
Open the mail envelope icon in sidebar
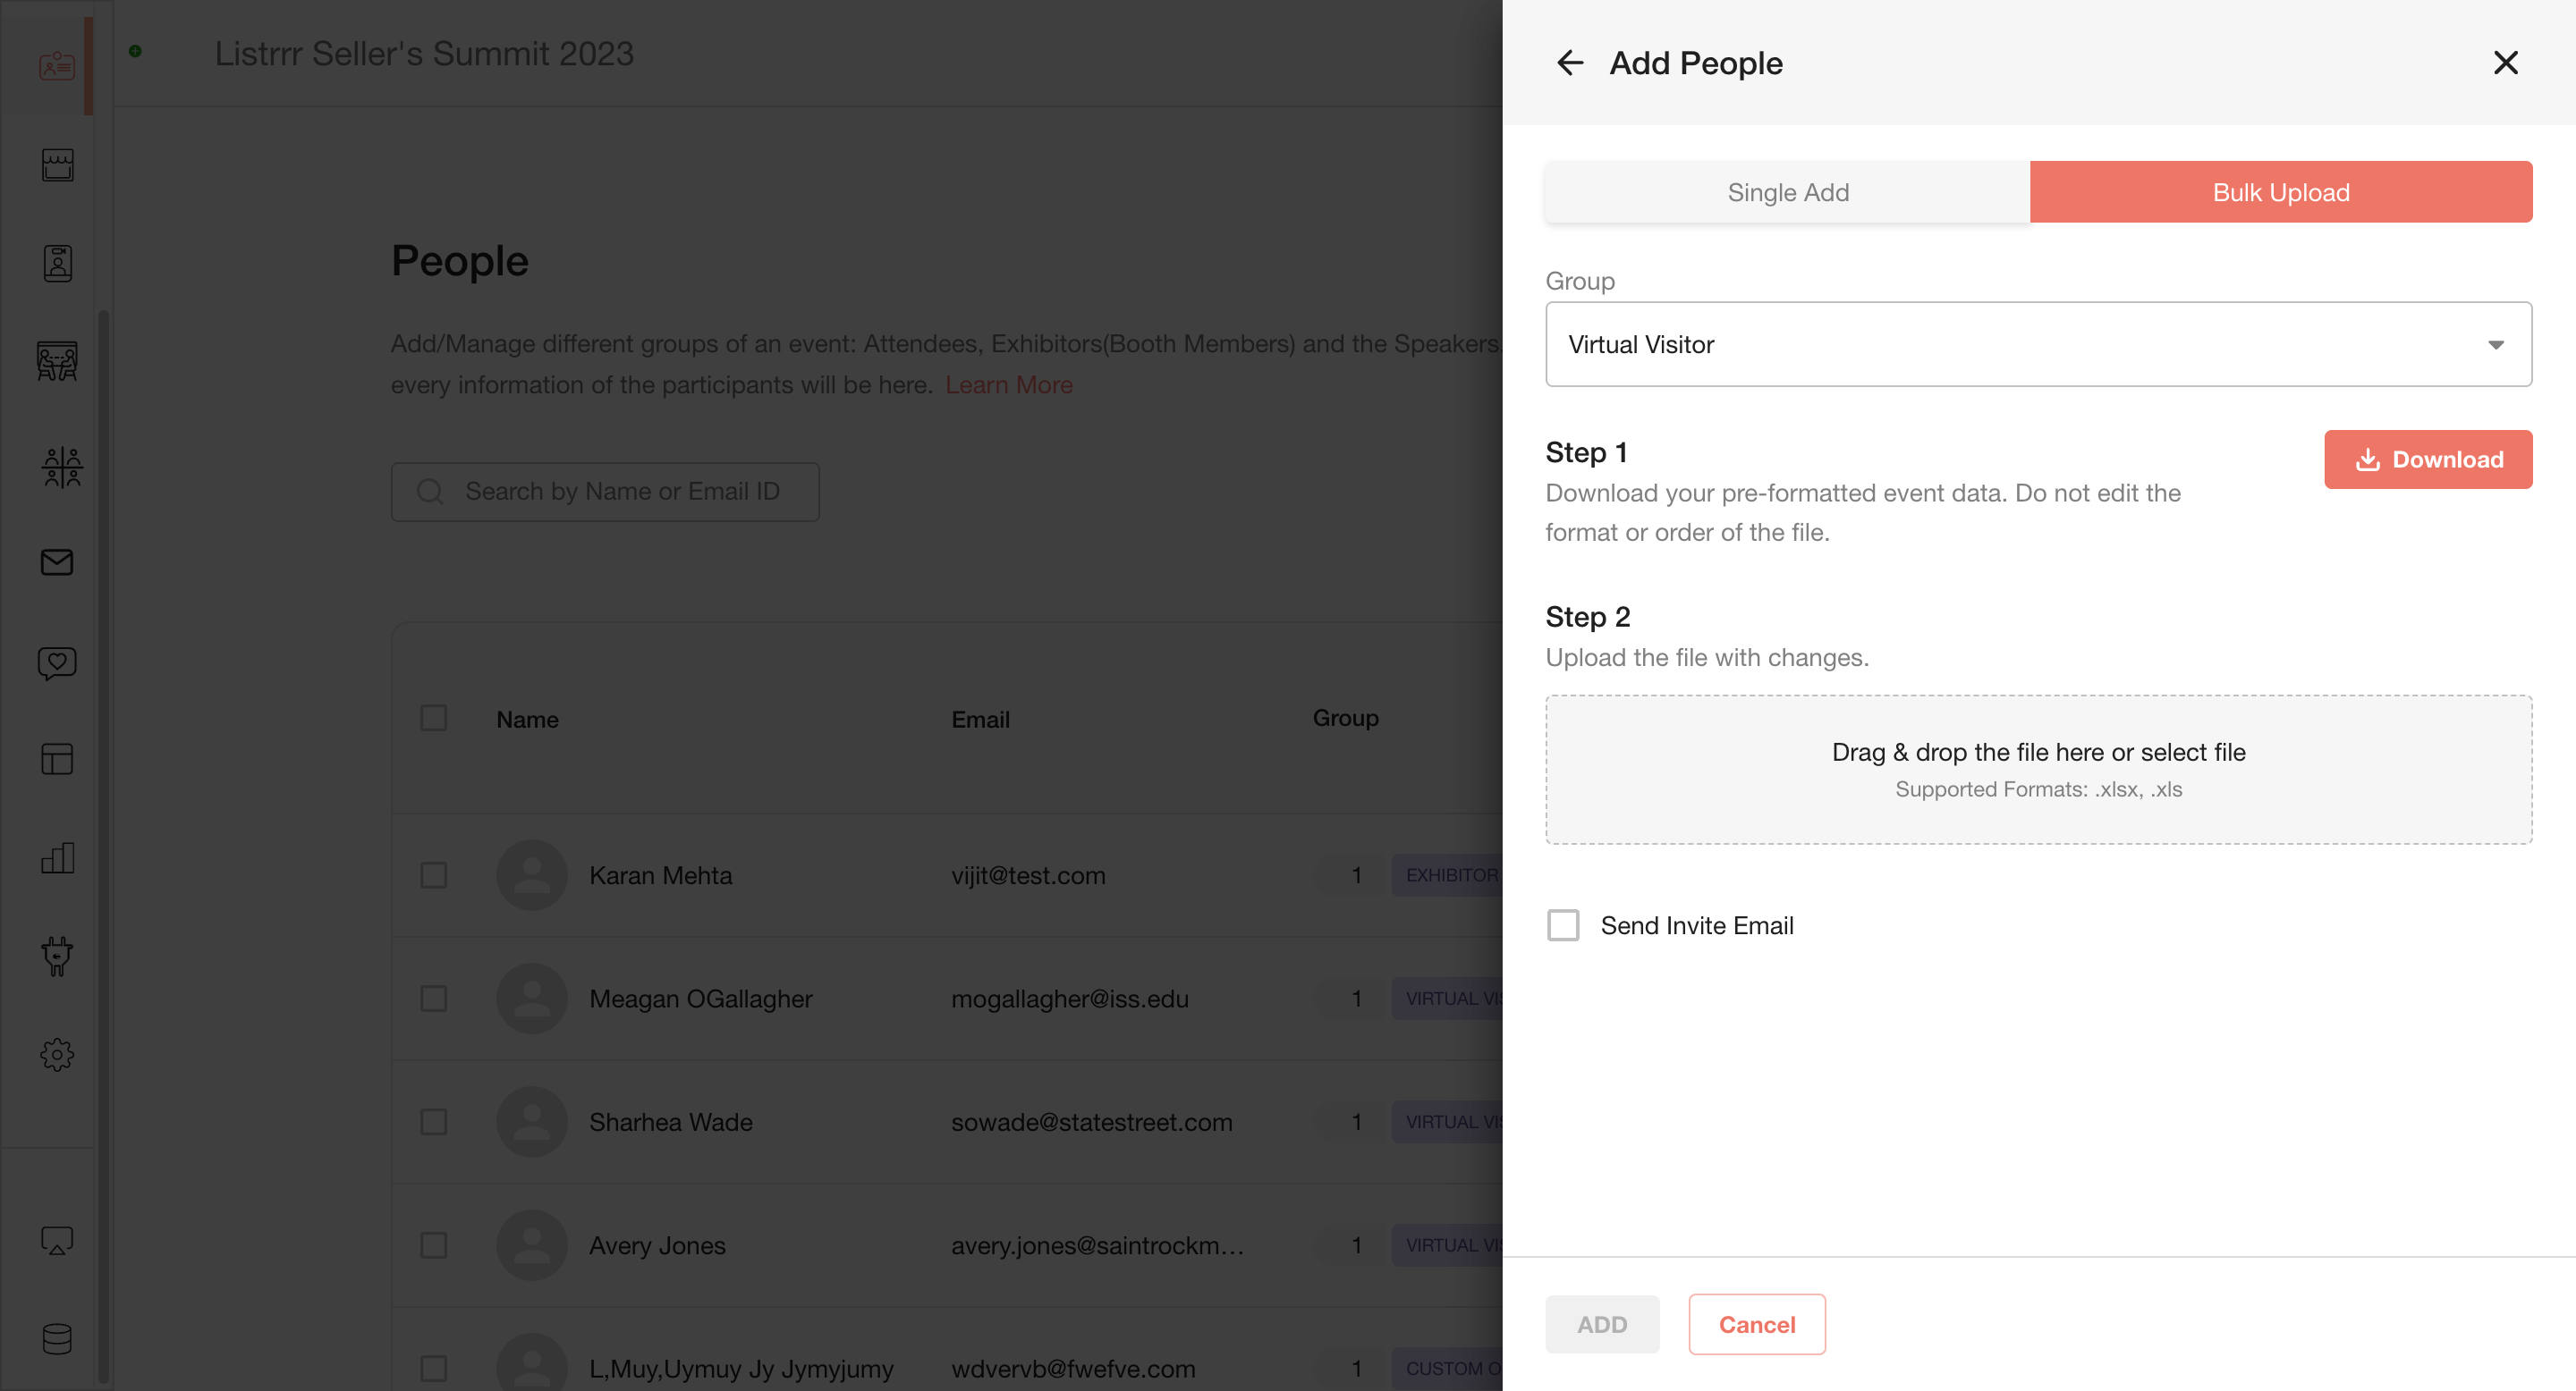(57, 562)
